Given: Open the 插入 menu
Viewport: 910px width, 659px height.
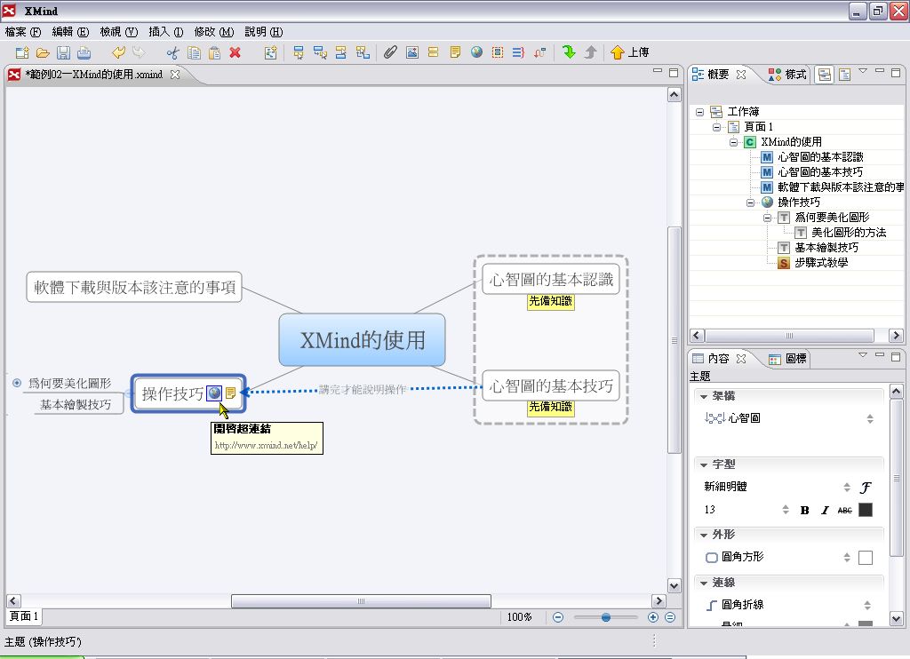Looking at the screenshot, I should click(166, 32).
